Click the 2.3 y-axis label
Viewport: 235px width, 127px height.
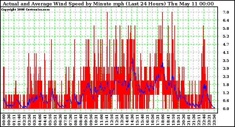click(x=226, y=77)
